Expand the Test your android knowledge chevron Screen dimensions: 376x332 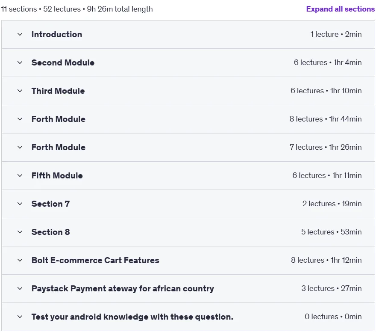(20, 317)
